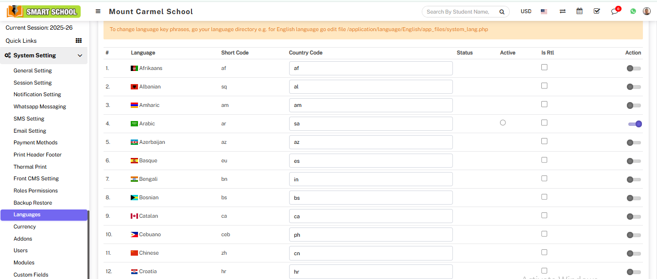Click the hamburger menu icon to collapse sidebar
The height and width of the screenshot is (279, 657).
(98, 11)
